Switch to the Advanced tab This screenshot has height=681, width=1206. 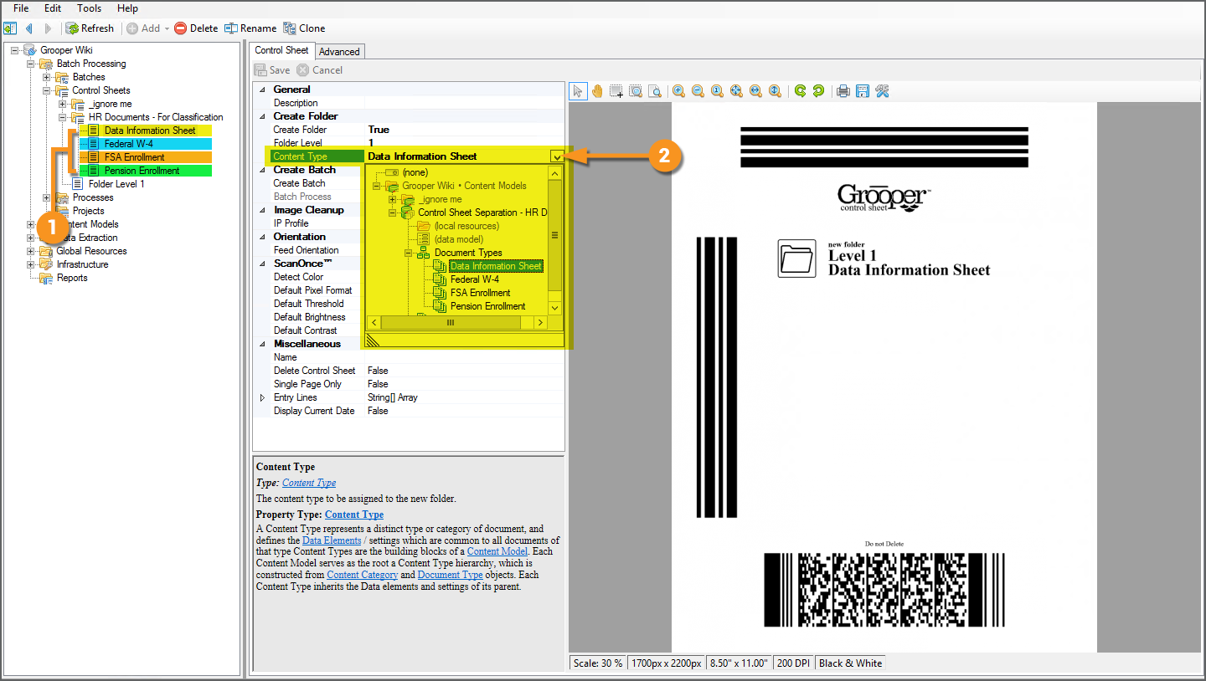coord(339,52)
